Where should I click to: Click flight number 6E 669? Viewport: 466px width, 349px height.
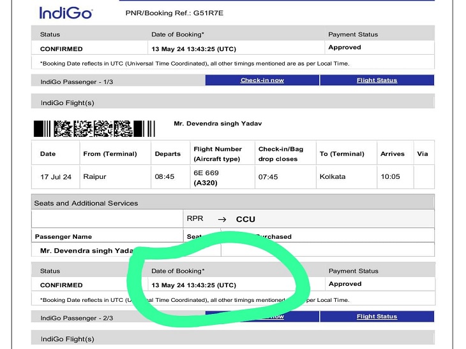pyautogui.click(x=206, y=173)
